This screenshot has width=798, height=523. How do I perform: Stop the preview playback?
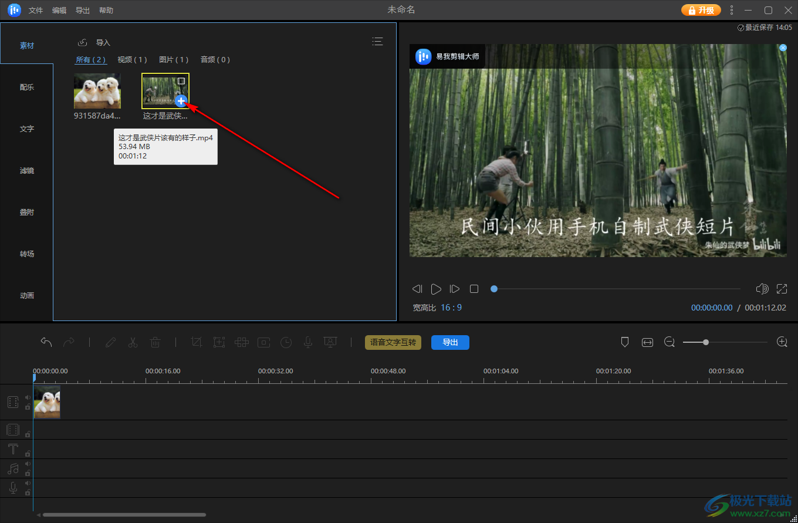474,289
